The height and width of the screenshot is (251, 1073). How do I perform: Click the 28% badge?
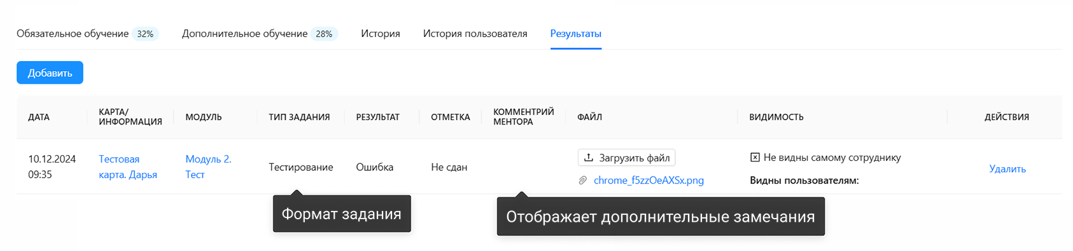[324, 34]
